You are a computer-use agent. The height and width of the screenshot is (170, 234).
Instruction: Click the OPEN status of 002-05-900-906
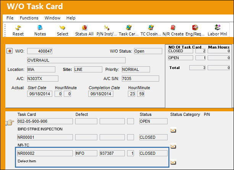coord(153,121)
